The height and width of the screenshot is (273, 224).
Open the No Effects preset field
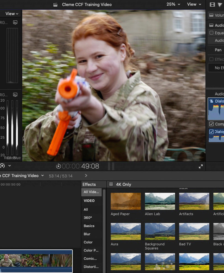[x=216, y=68]
